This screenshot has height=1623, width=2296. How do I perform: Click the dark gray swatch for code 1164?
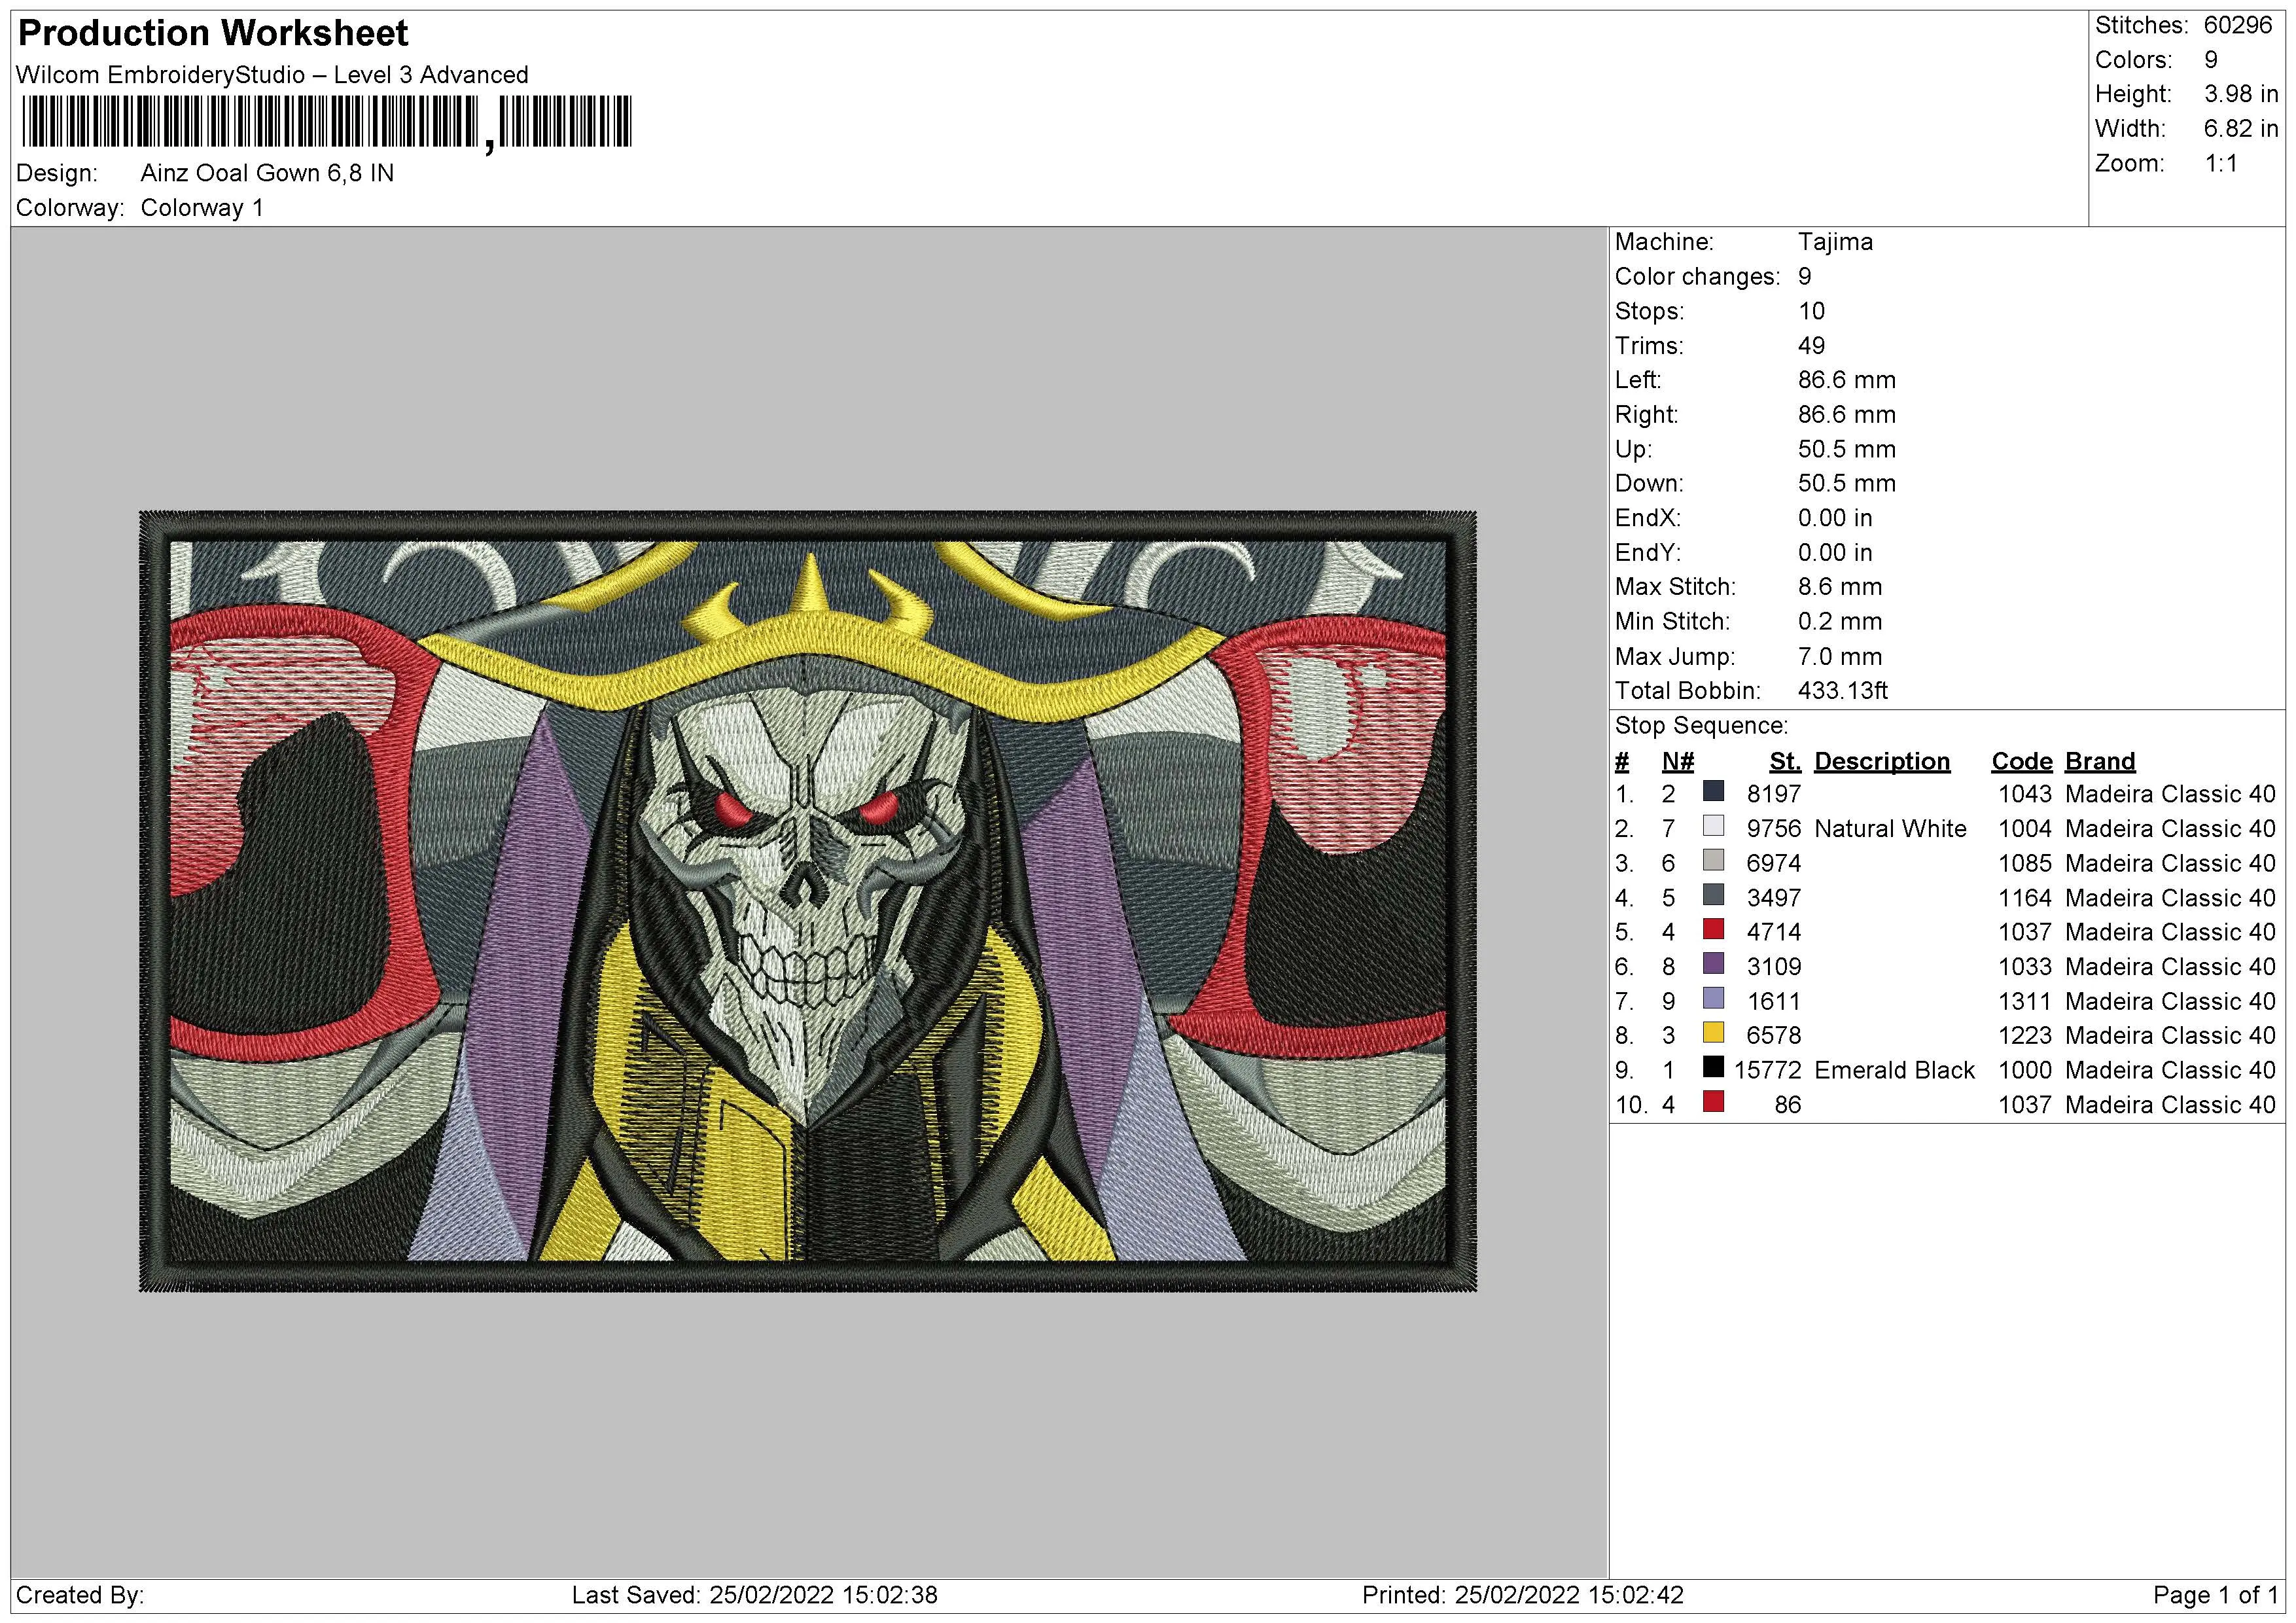(x=1713, y=895)
